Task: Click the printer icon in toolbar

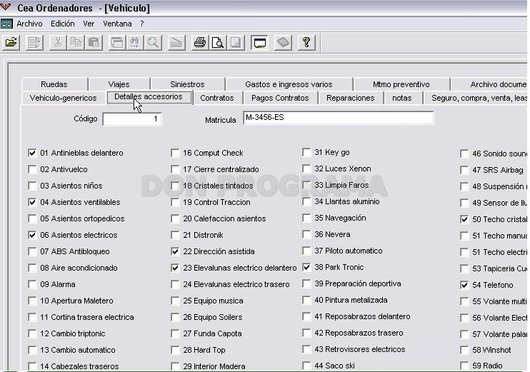Action: pyautogui.click(x=200, y=43)
